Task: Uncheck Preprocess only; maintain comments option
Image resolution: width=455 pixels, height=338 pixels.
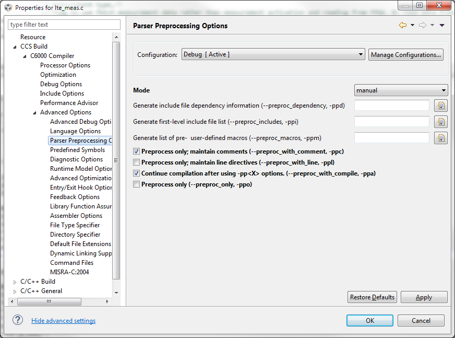Action: click(x=137, y=151)
